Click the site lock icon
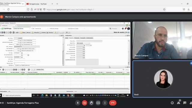 point(32,9)
